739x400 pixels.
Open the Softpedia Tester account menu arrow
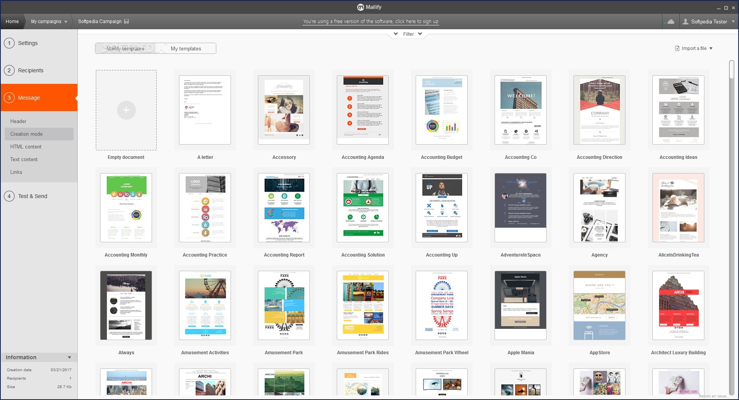click(733, 22)
